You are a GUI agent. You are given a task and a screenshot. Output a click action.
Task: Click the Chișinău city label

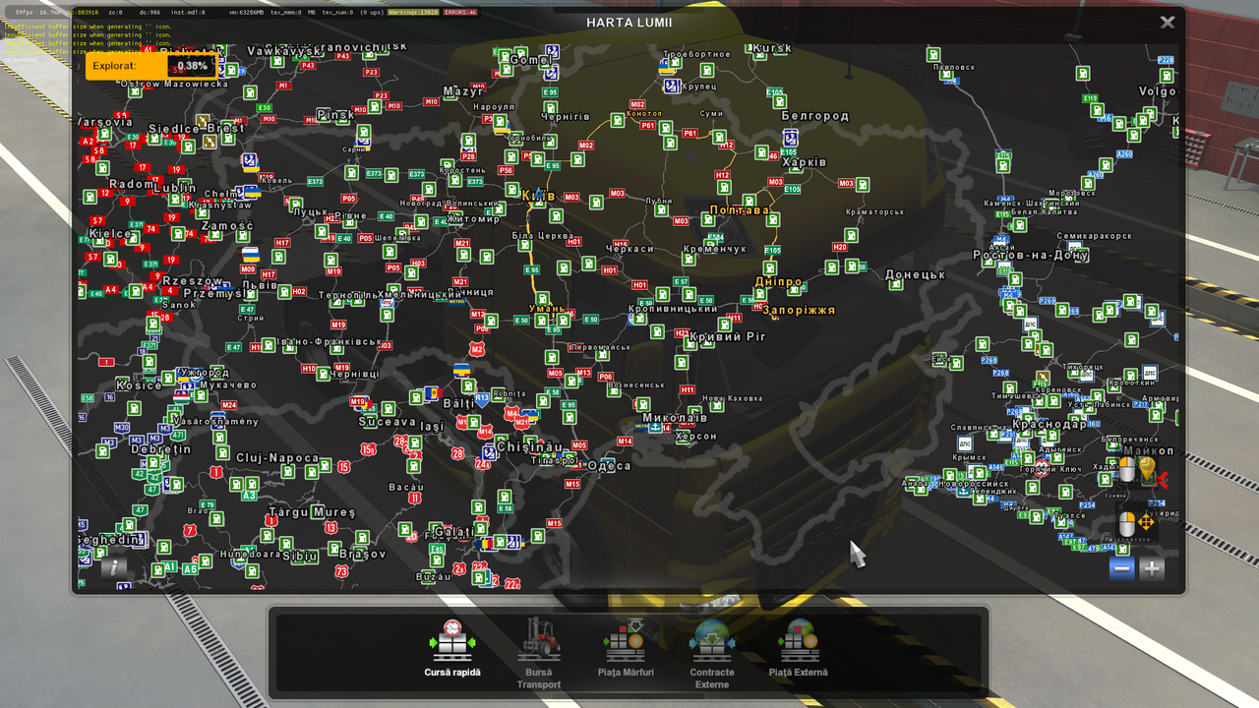pyautogui.click(x=528, y=446)
